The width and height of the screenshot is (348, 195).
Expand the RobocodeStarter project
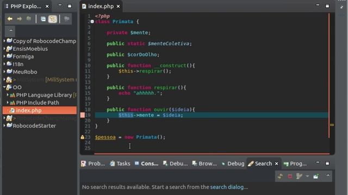coord(4,126)
